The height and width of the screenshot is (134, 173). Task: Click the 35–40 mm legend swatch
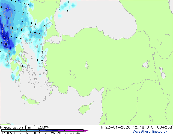67,130
